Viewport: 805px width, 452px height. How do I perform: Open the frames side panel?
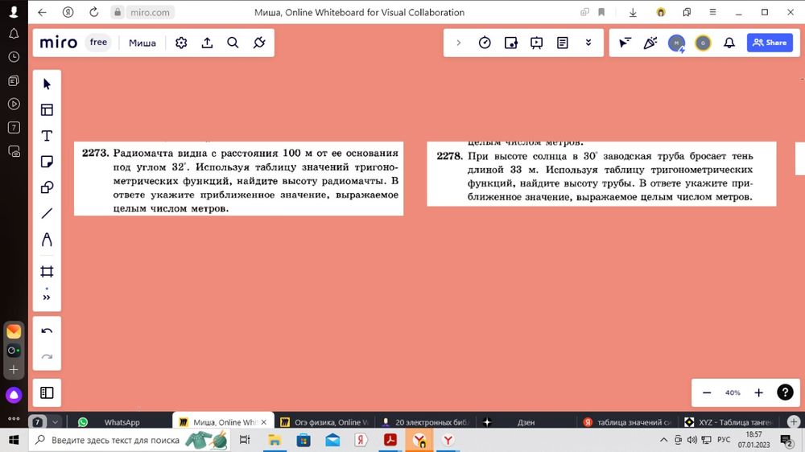click(x=47, y=392)
